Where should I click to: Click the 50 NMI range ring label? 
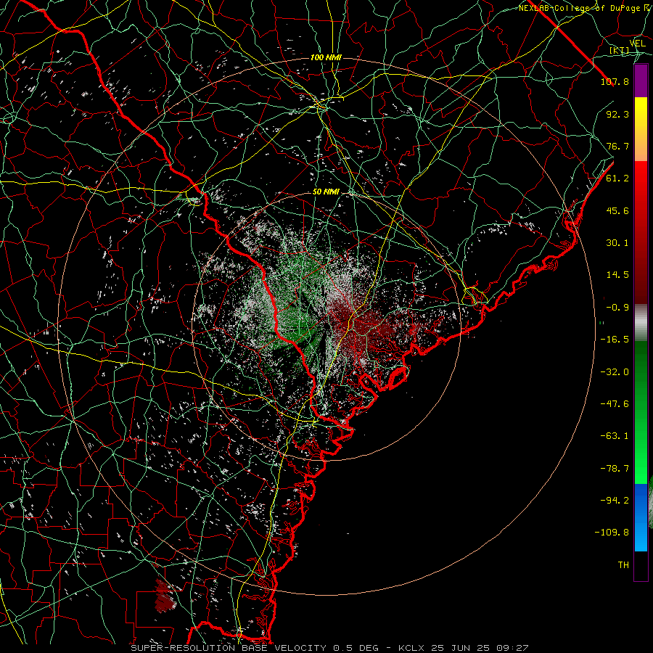tap(326, 192)
